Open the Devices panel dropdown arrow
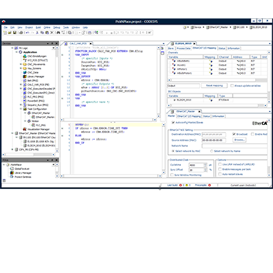This screenshot has width=273, height=273. (48, 44)
